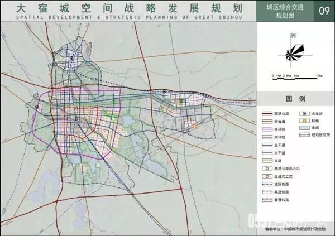Select the 城际铁路 dashed line symbol in legend
This screenshot has height=236, width=335.
click(x=267, y=184)
